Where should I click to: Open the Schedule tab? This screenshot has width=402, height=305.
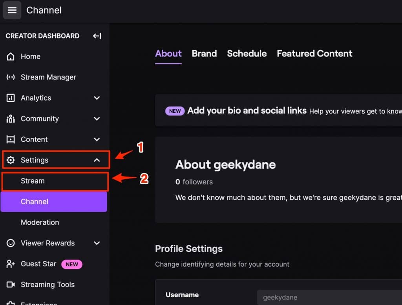[247, 54]
